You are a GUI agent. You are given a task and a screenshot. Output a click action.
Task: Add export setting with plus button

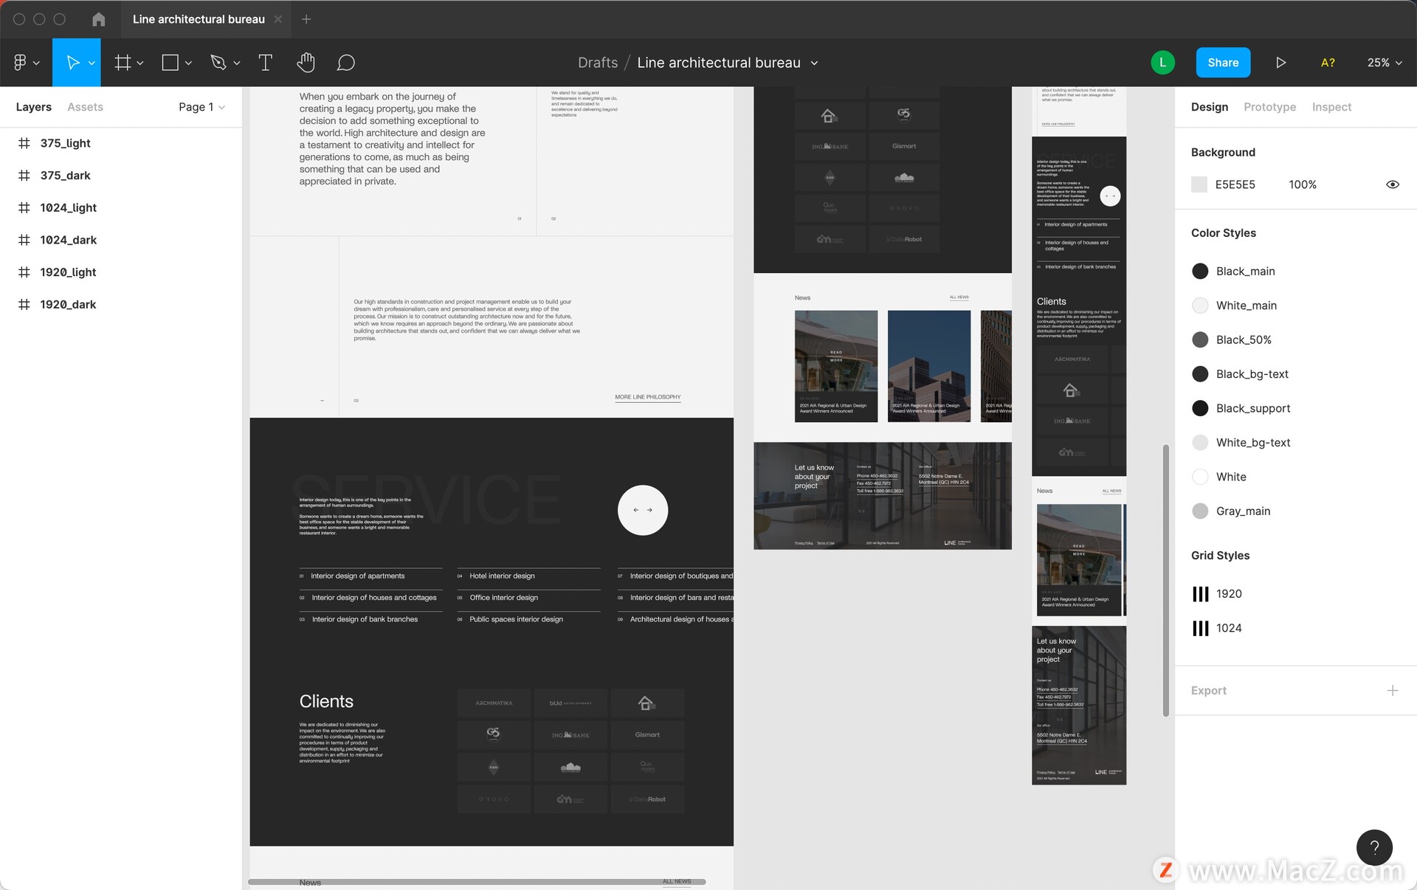click(1392, 691)
